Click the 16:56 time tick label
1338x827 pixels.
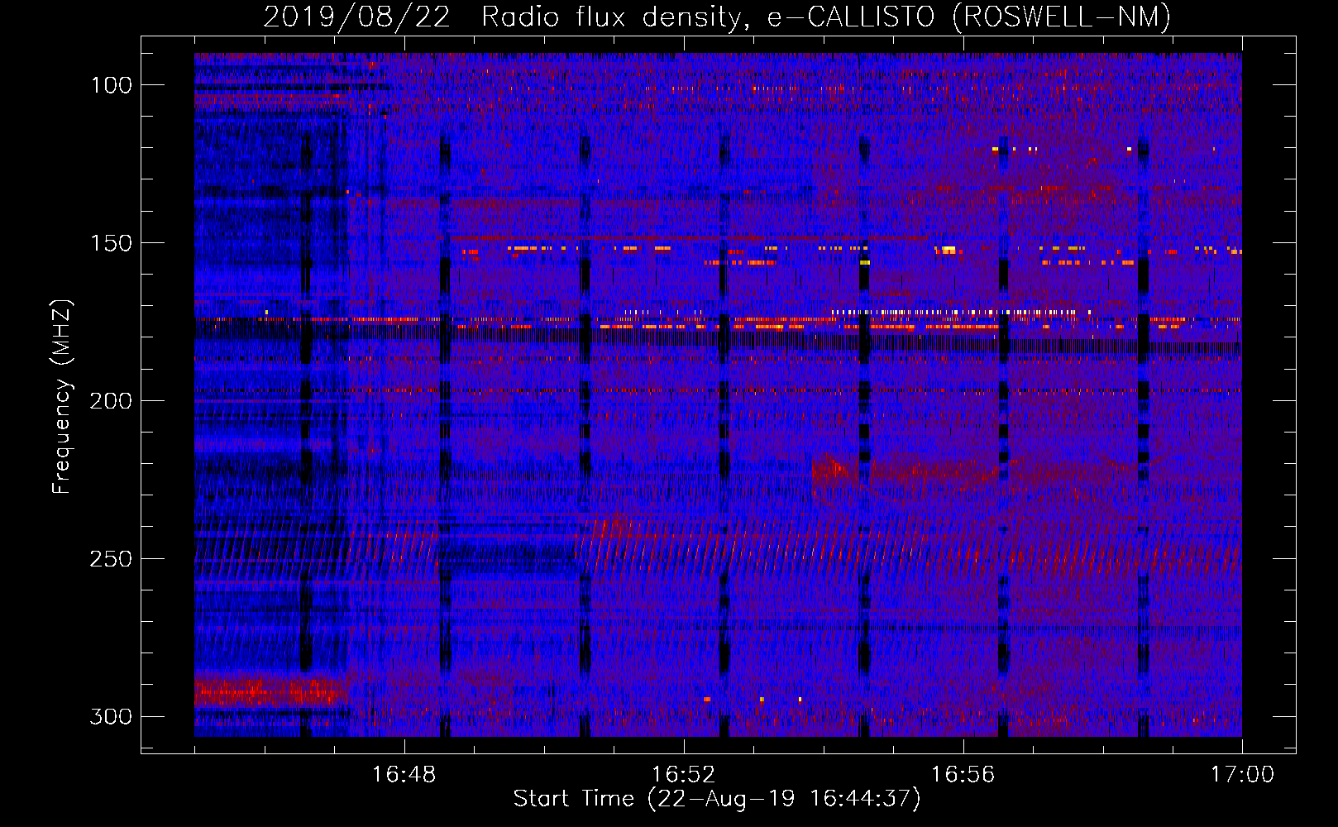pos(963,775)
